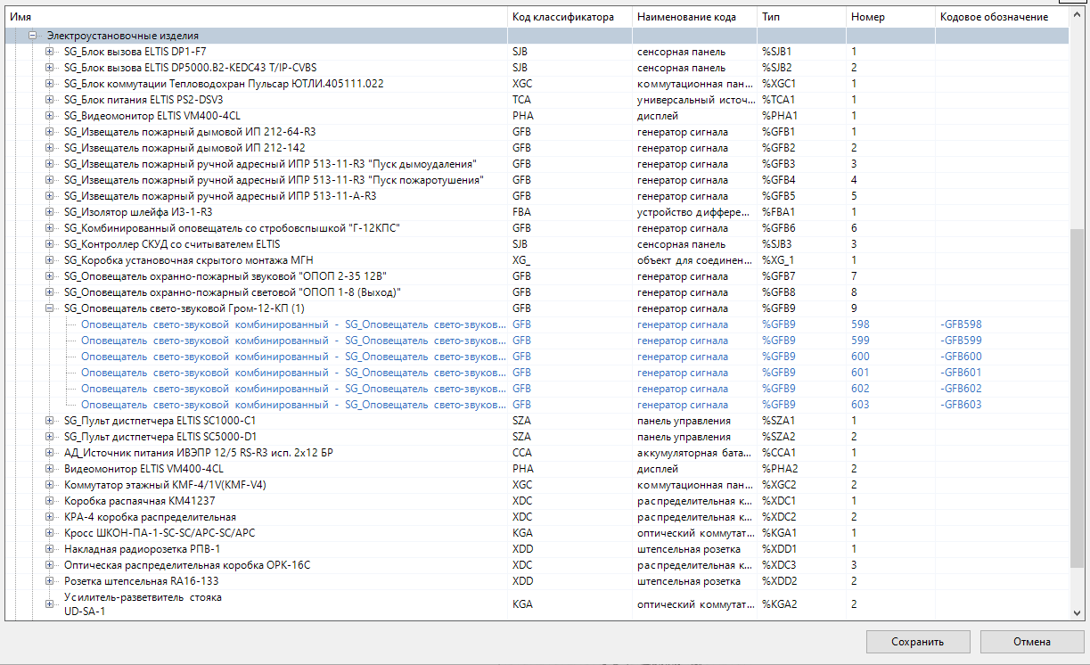Click the Наименование кода column header
Image resolution: width=1090 pixels, height=665 pixels.
click(x=694, y=17)
